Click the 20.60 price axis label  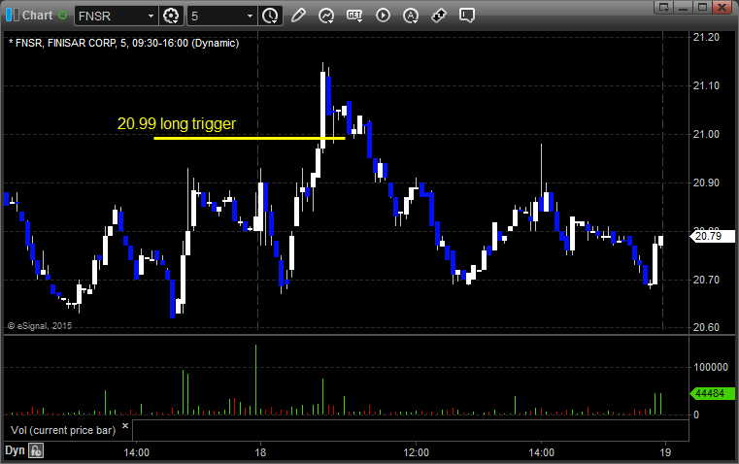(x=706, y=327)
